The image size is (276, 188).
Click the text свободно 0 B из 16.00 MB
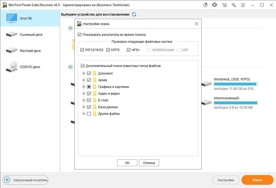tap(233, 107)
